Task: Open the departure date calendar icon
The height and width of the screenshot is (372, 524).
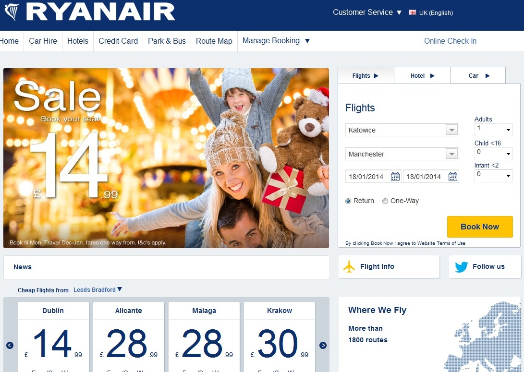Action: pyautogui.click(x=395, y=177)
